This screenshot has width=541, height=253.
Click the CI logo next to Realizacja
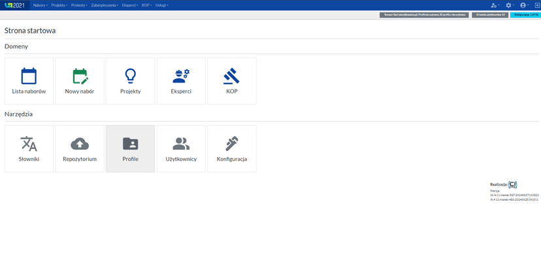513,184
